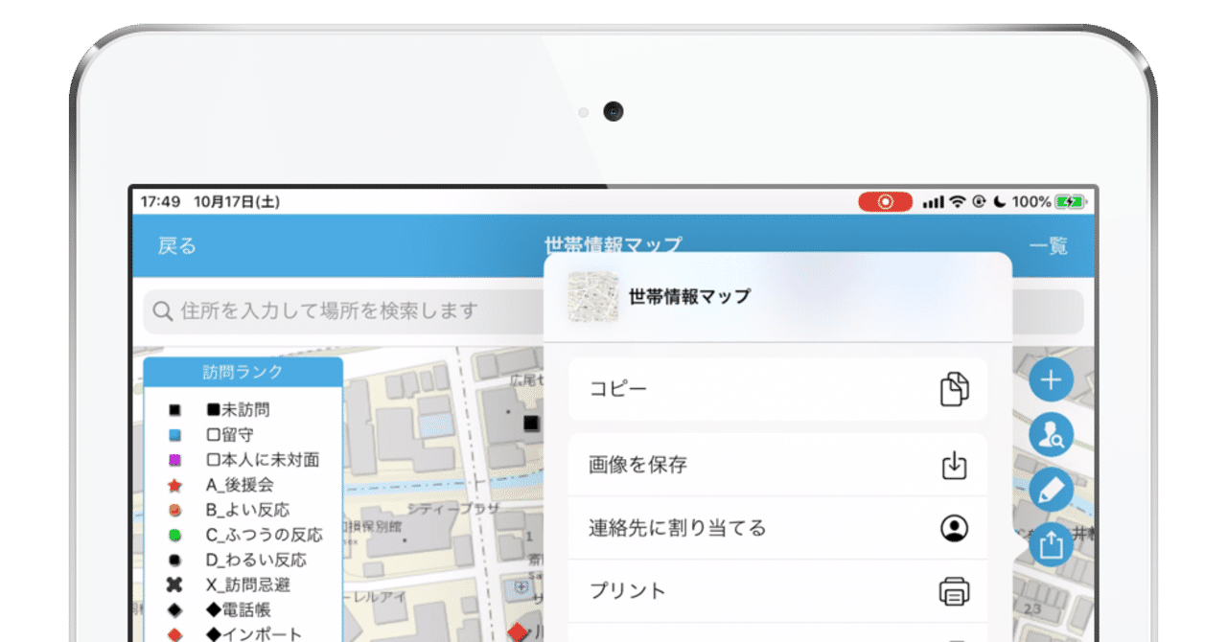This screenshot has width=1227, height=642.
Task: Click the black square 未訪問 legend marker
Action: point(174,410)
